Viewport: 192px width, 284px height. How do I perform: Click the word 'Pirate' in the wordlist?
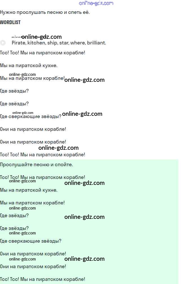tap(19, 43)
